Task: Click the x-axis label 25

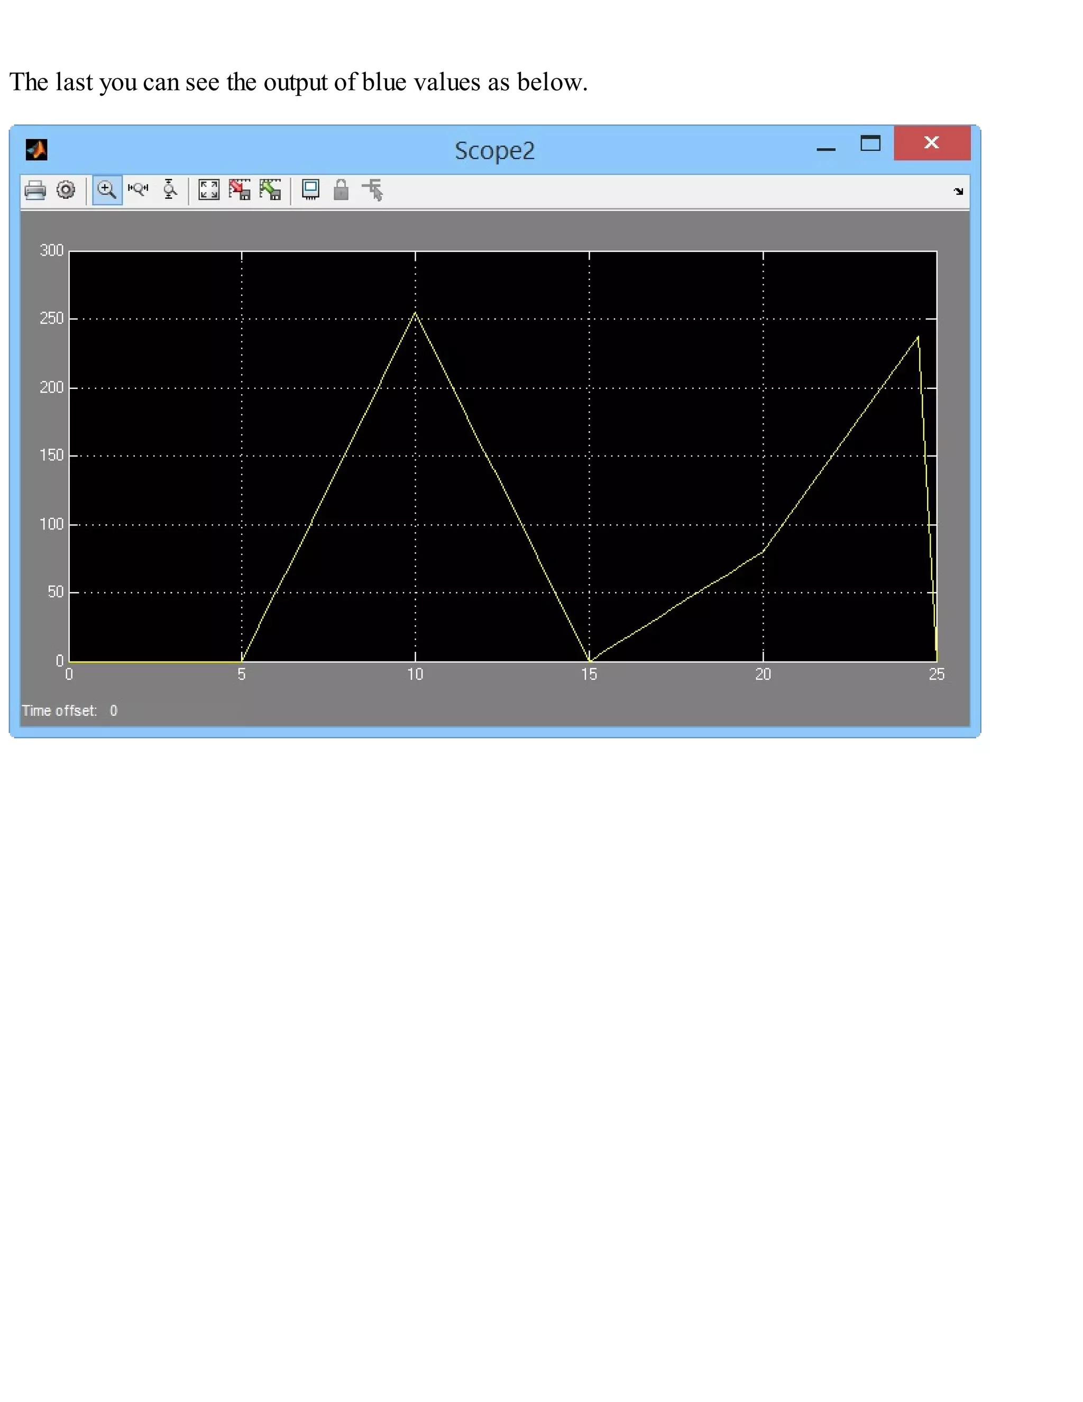Action: [937, 674]
